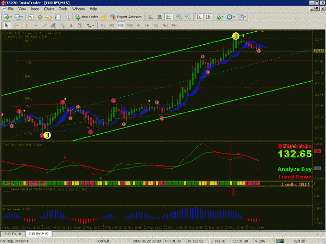This screenshot has width=326, height=244.
Task: Toggle the Market Watch window icon
Action: 31,17
